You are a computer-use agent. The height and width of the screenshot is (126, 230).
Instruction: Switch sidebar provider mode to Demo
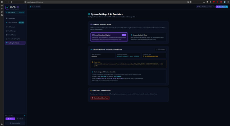(10, 119)
